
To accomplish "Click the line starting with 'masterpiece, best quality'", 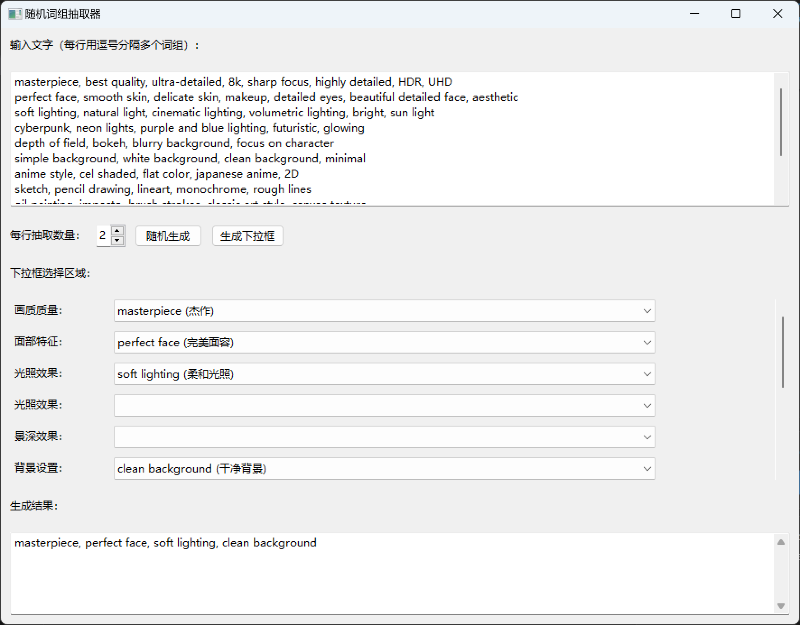I will pyautogui.click(x=233, y=82).
